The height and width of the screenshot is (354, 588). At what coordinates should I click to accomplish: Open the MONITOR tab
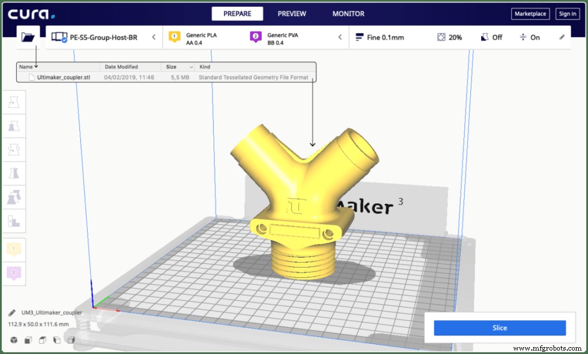click(347, 13)
